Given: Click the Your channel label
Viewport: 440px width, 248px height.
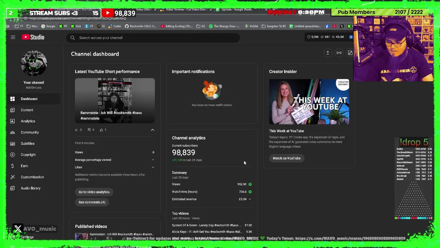Looking at the screenshot, I should pos(34,83).
